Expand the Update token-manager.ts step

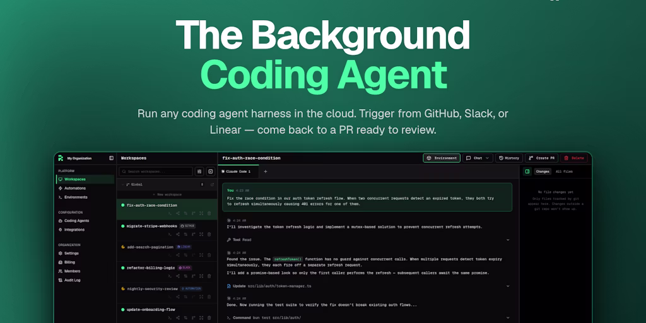tap(508, 286)
